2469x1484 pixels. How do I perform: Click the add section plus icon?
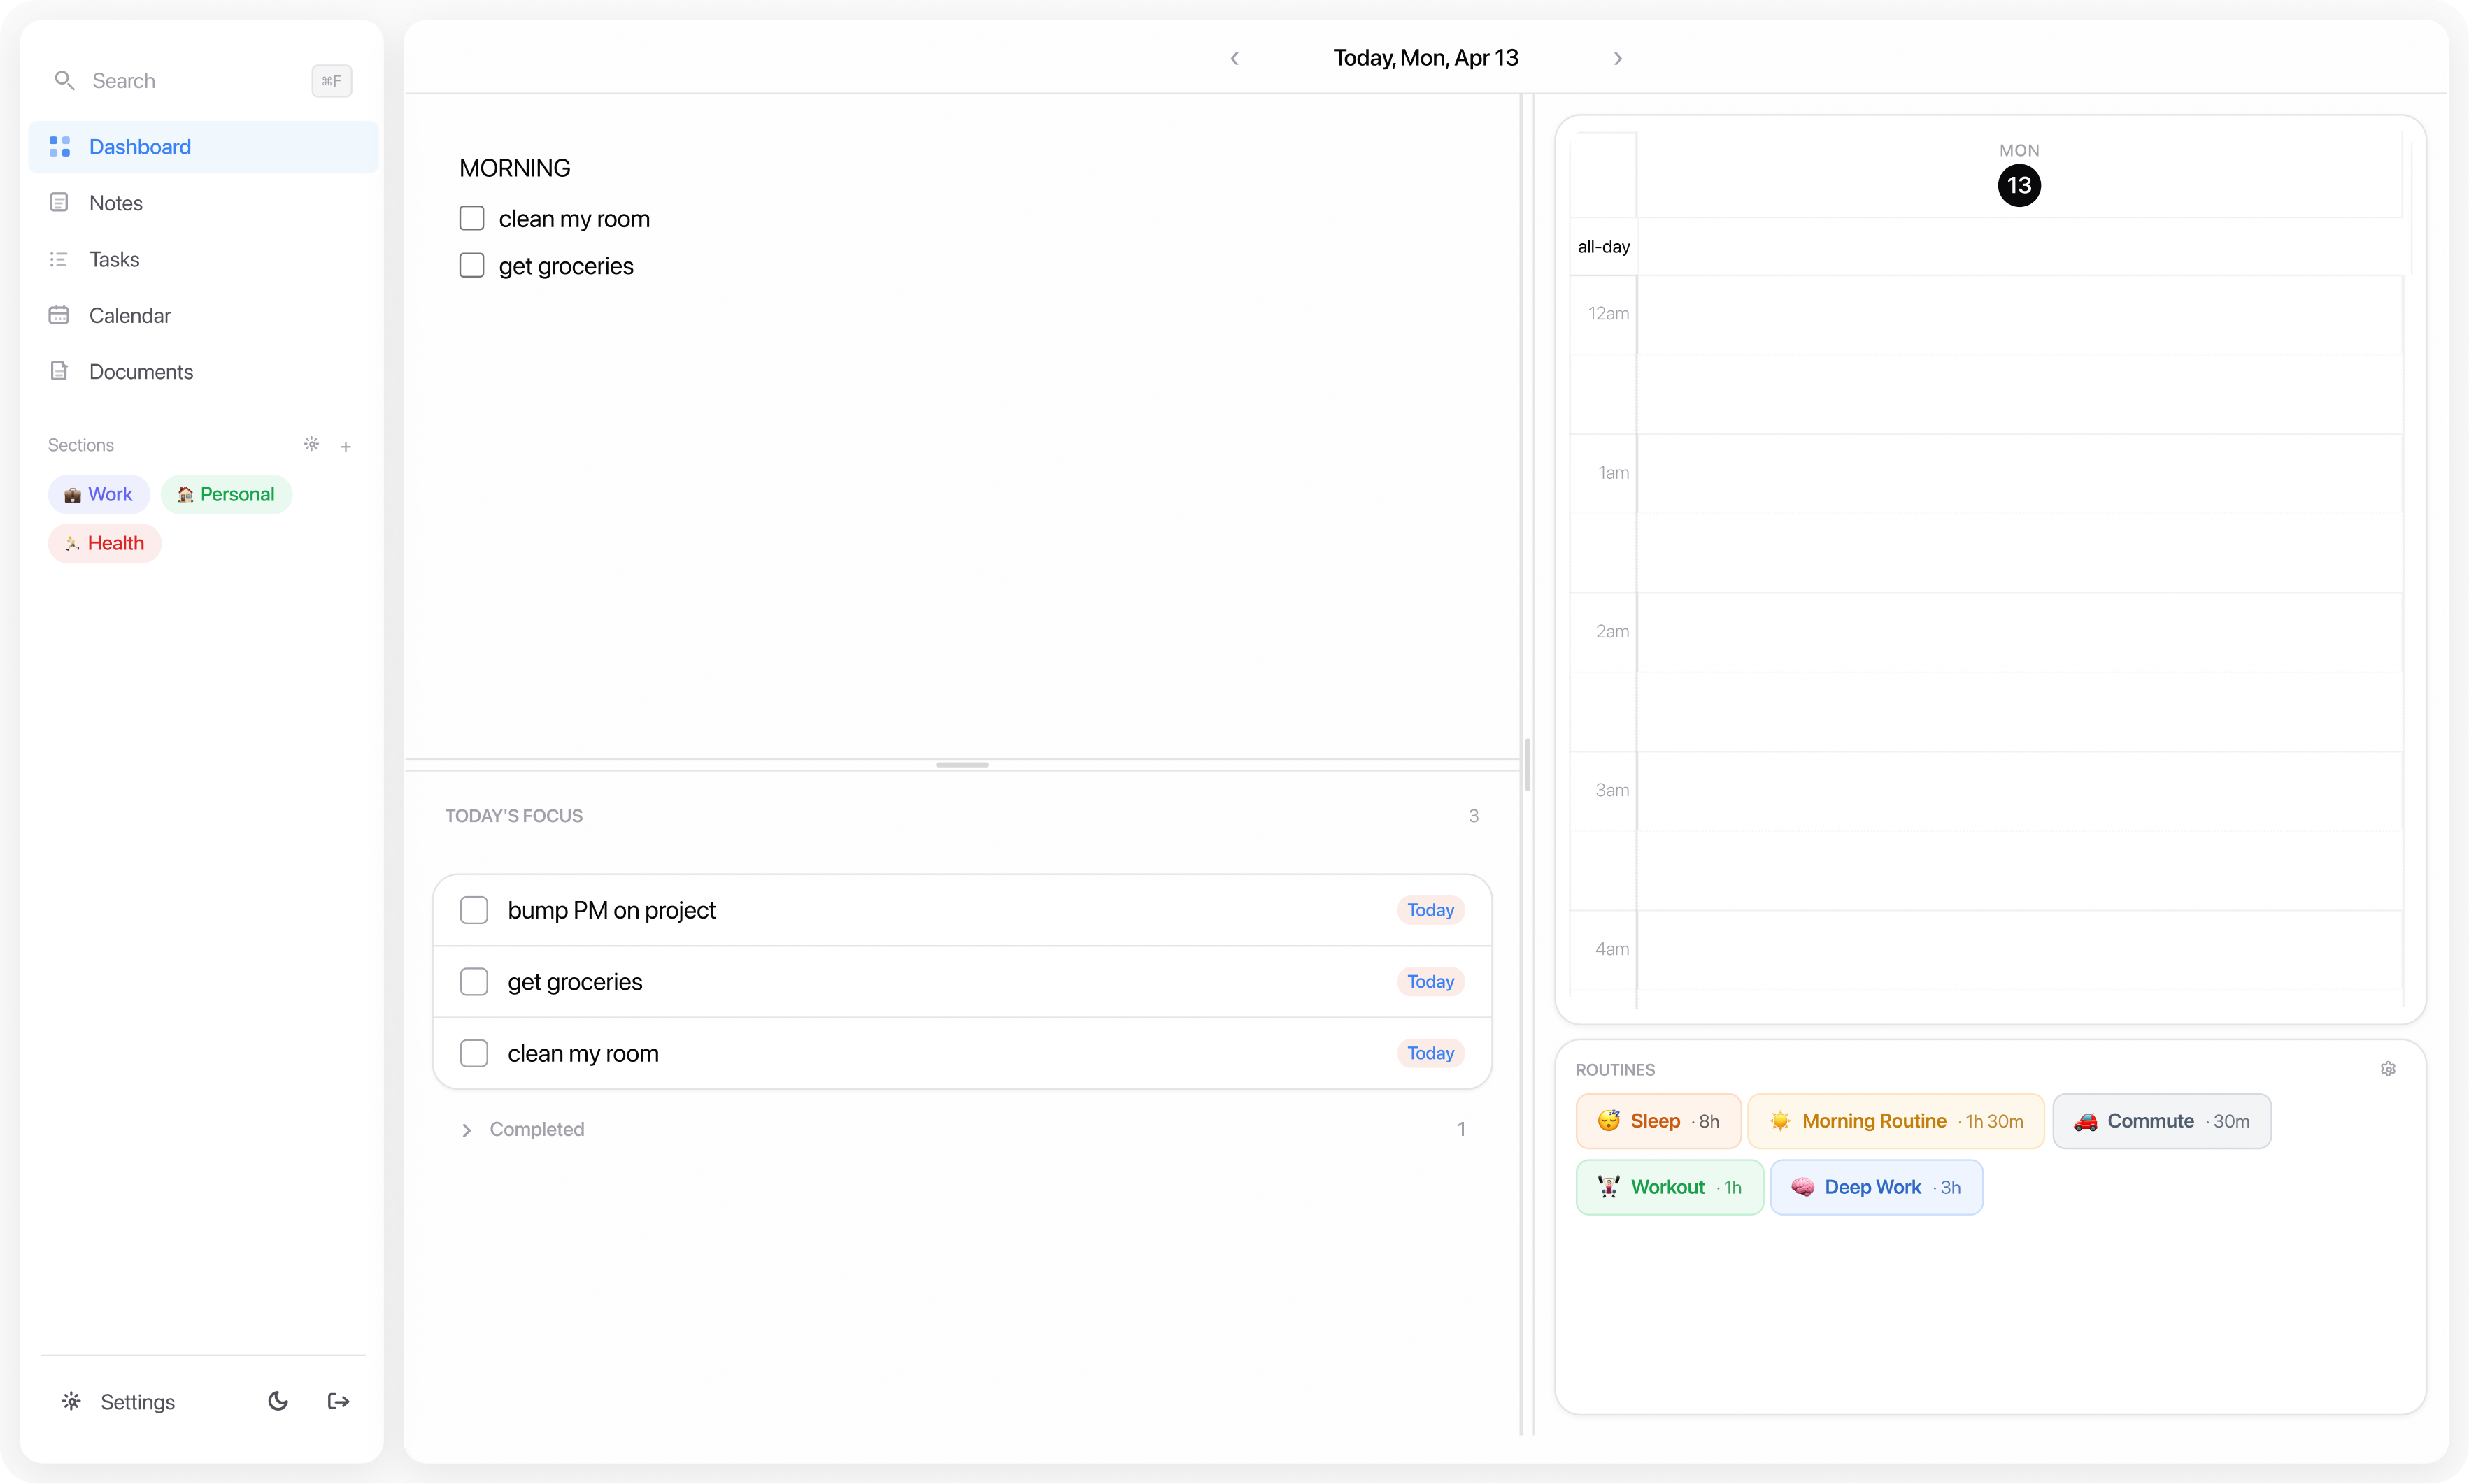pyautogui.click(x=345, y=446)
